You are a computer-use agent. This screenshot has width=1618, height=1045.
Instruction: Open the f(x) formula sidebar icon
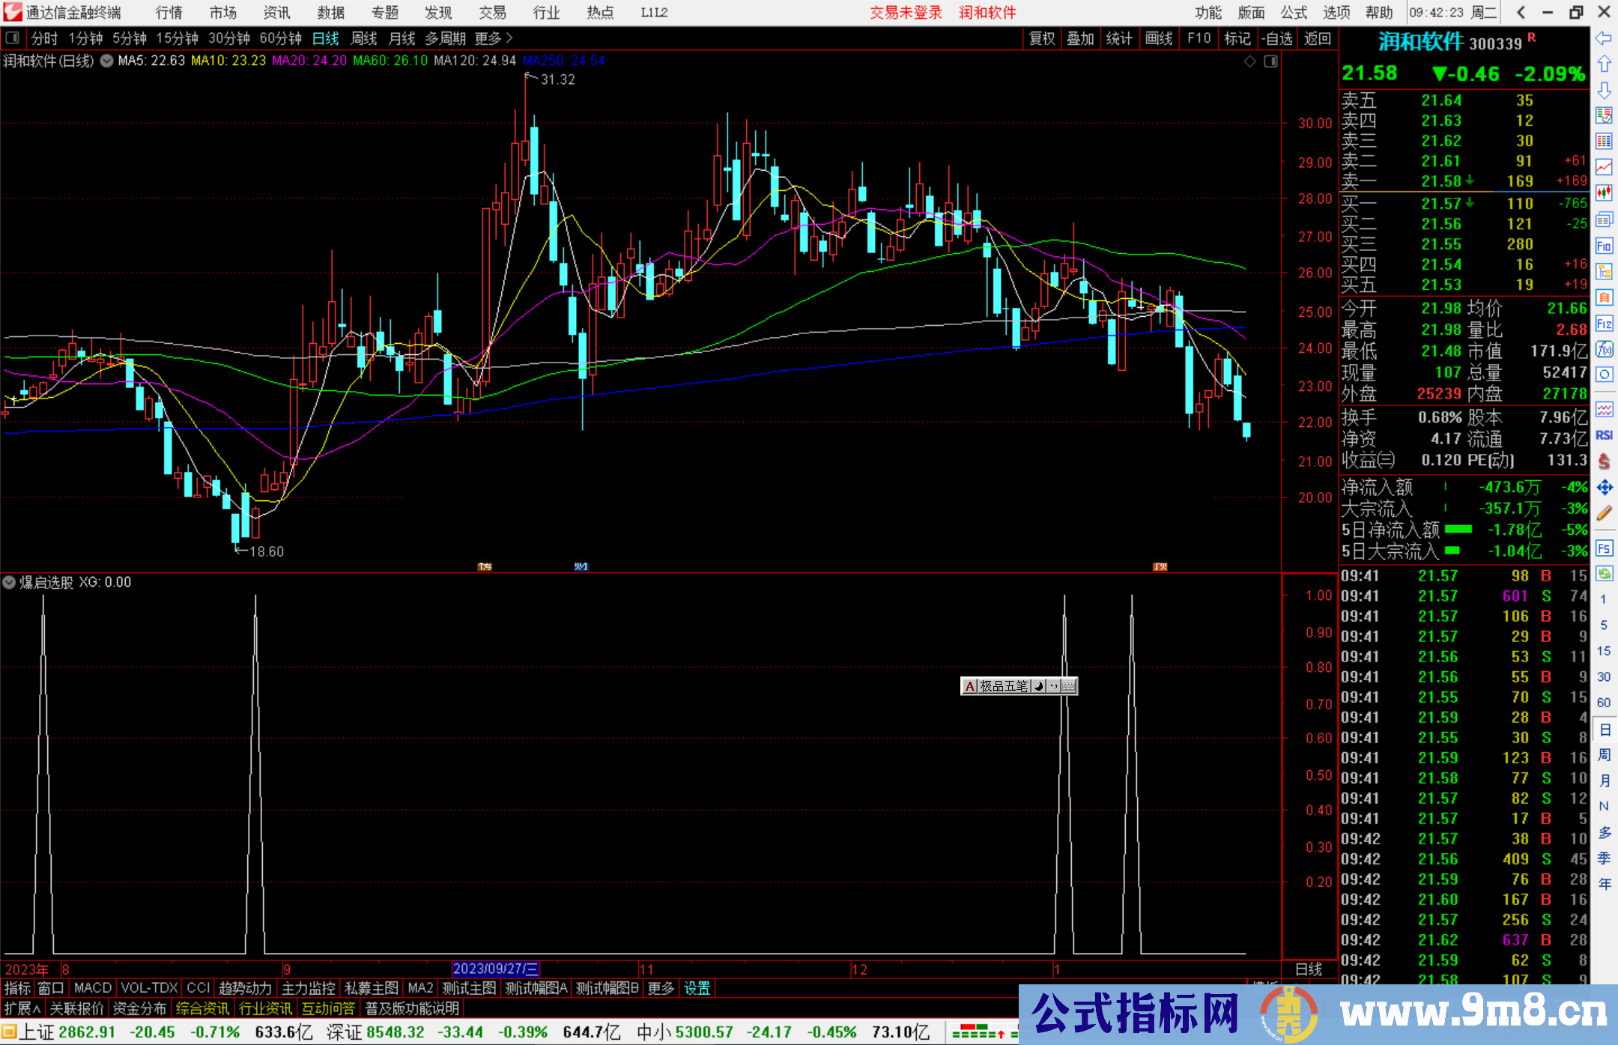[1604, 349]
